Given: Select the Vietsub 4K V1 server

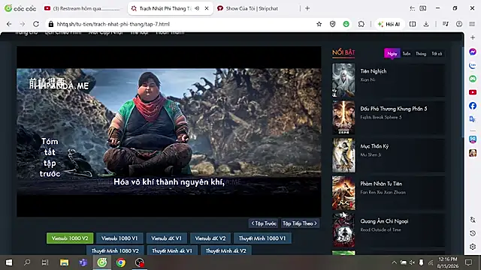Looking at the screenshot, I should click(x=166, y=238).
